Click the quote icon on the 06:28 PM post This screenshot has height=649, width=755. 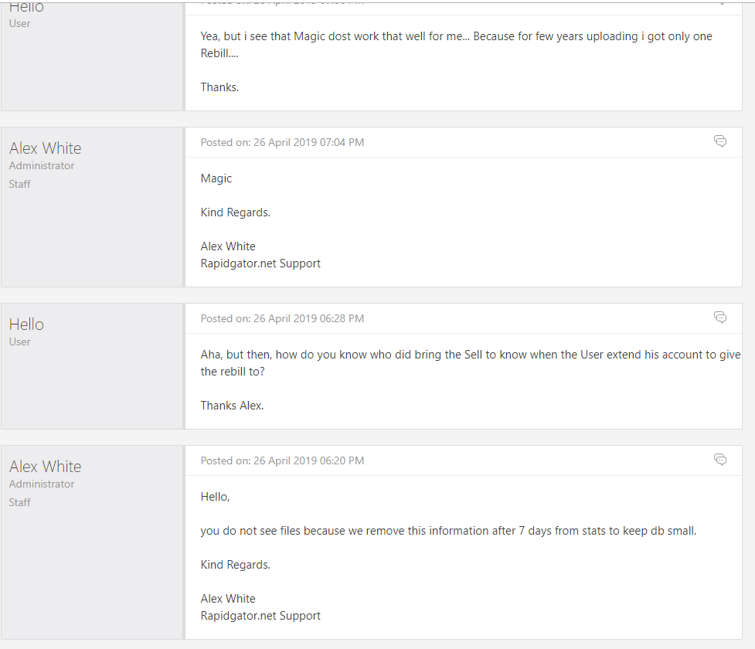tap(720, 318)
